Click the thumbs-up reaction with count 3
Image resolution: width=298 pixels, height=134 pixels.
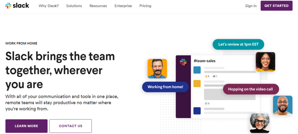(x=207, y=76)
